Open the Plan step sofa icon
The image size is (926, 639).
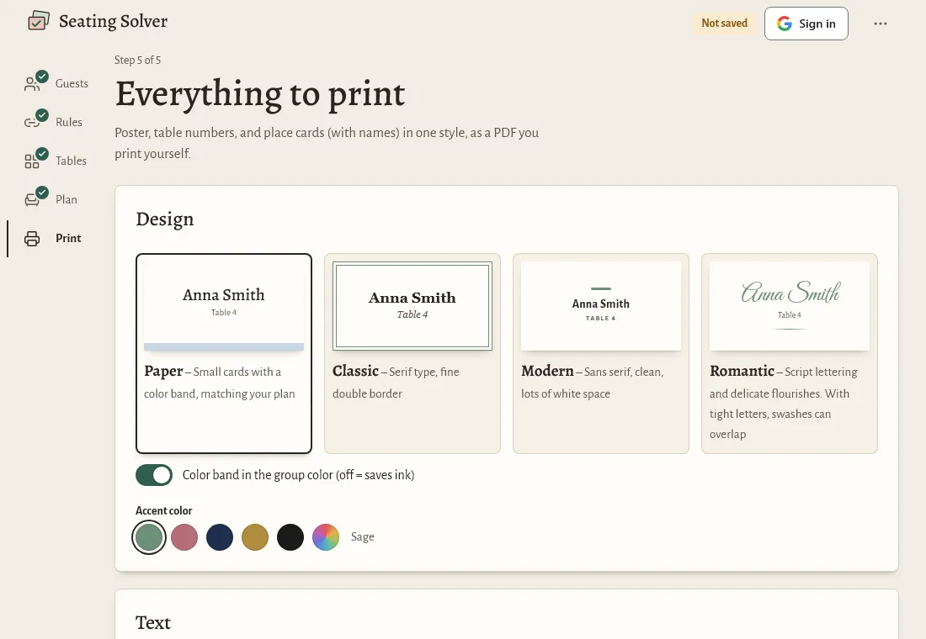coord(32,199)
